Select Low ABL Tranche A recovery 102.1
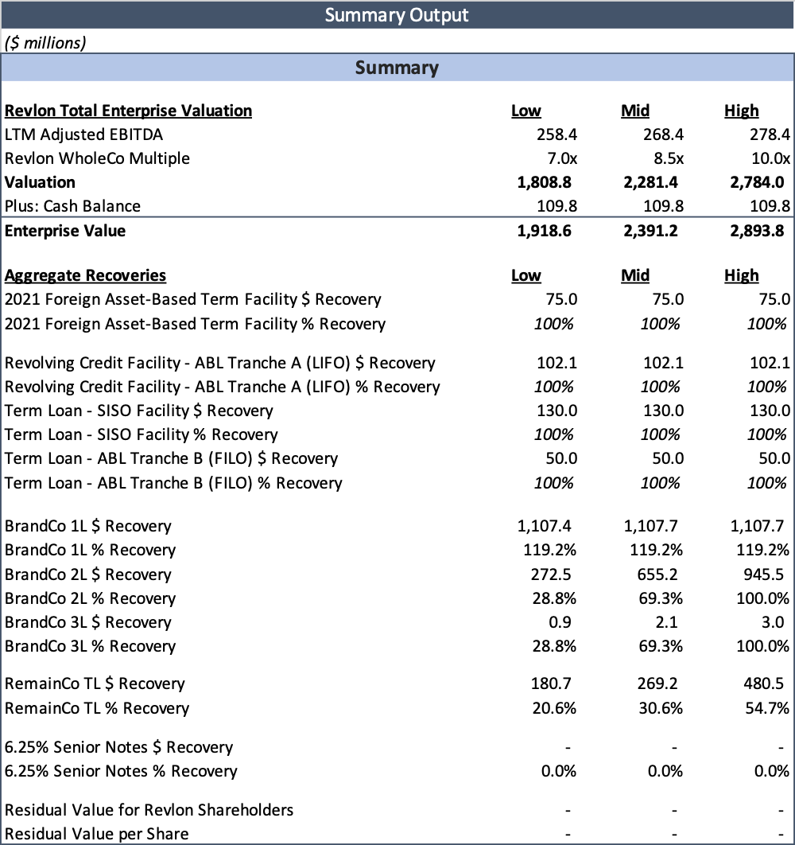The width and height of the screenshot is (795, 845). click(556, 363)
